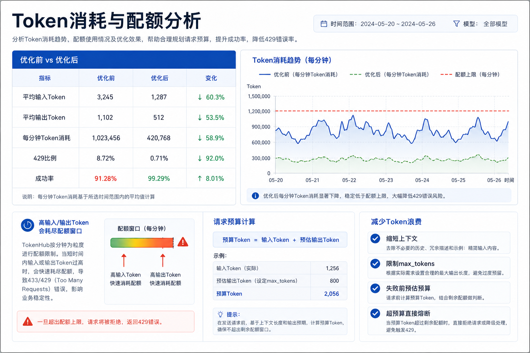Screen dimensions: 530x353
Task: Click the down arrow in 每分钟Token消耗 change cell
Action: [200, 138]
